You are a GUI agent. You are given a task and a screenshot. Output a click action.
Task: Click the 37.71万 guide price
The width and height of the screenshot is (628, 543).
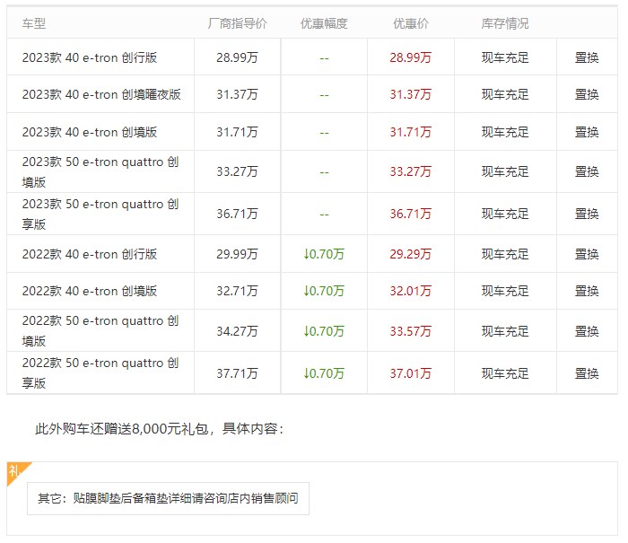(x=237, y=373)
